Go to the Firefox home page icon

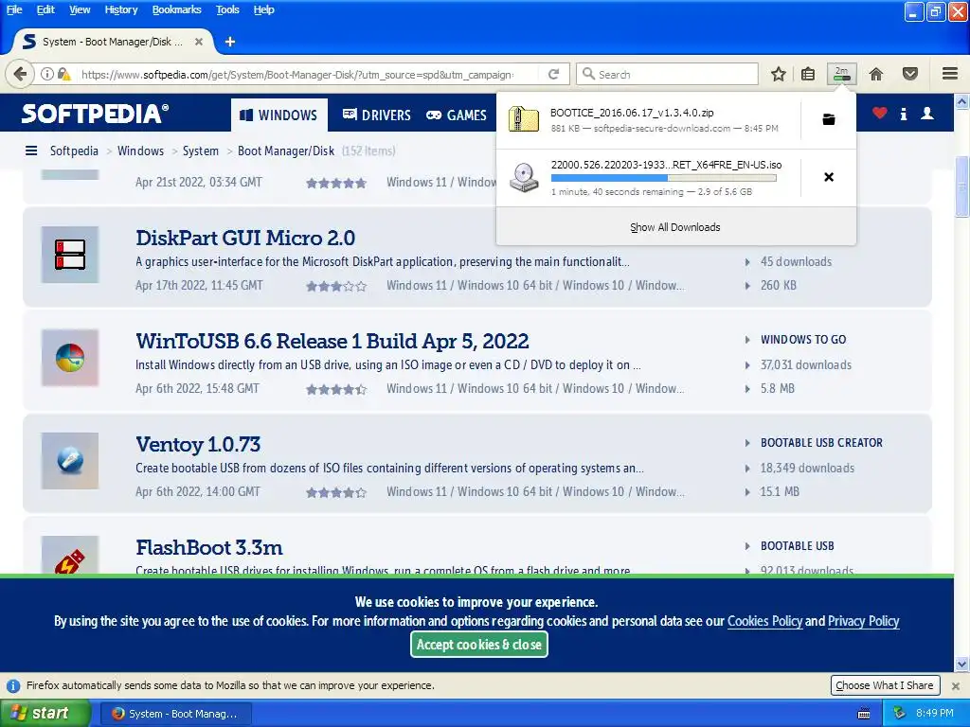(876, 74)
